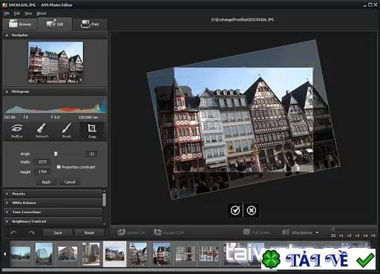Click the fit-to-window zoom icon
Image resolution: width=380 pixels, height=274 pixels.
[333, 235]
